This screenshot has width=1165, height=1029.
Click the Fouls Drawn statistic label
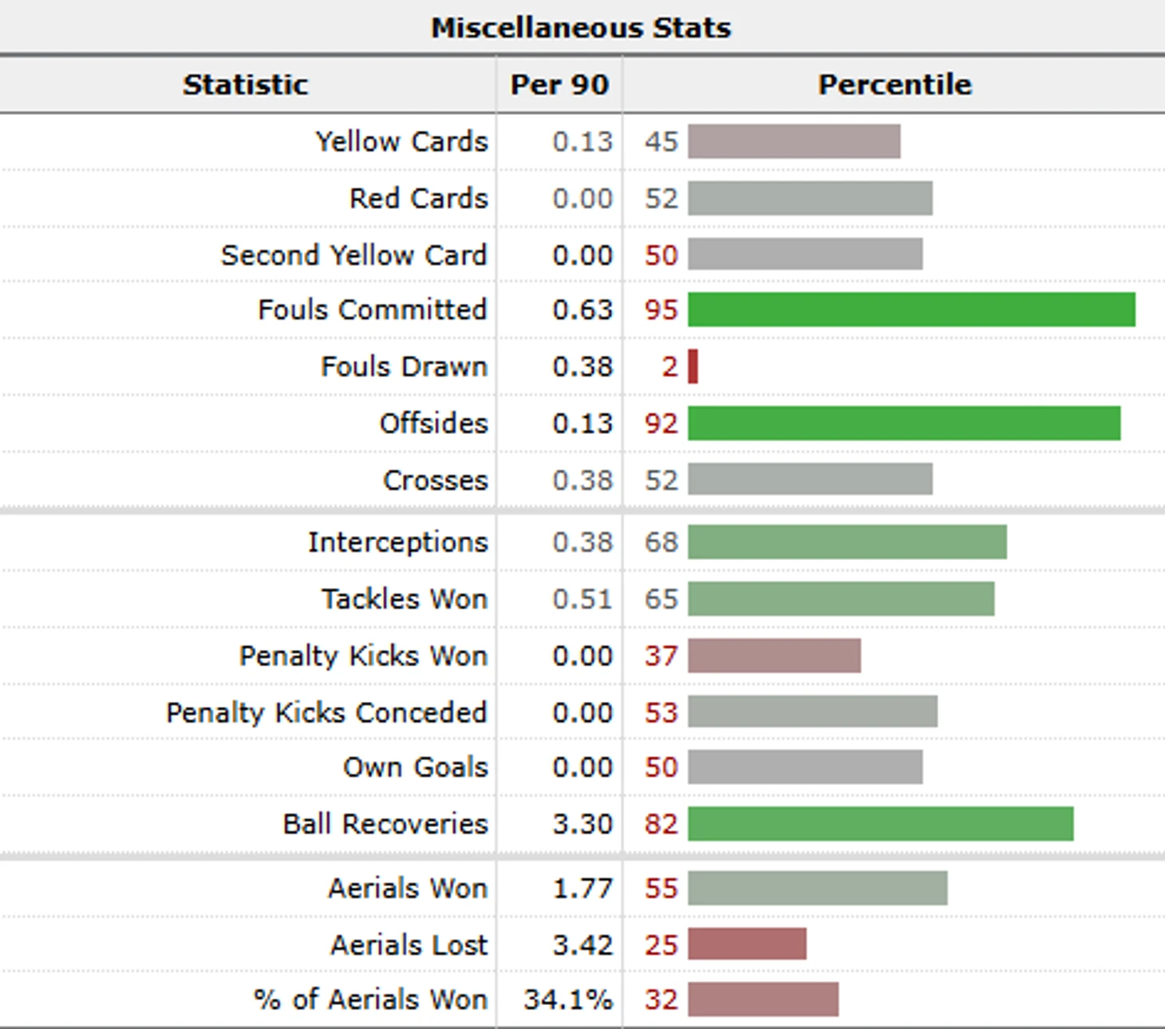404,366
